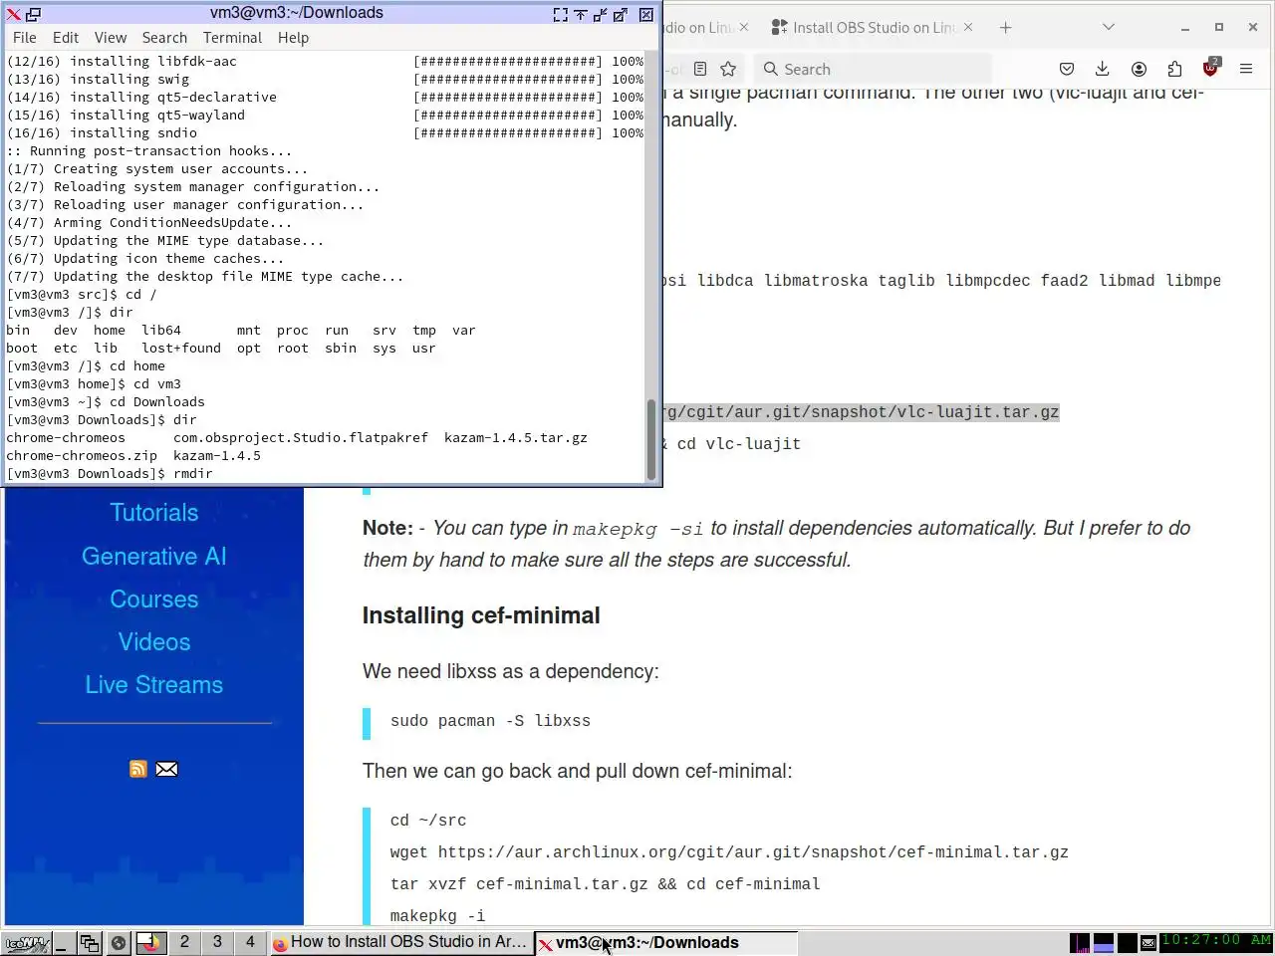Click com.obsproject.Studio.flatpakref in terminal
This screenshot has height=956, width=1275.
tap(301, 438)
